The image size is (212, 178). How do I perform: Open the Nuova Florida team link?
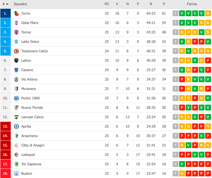pyautogui.click(x=32, y=108)
